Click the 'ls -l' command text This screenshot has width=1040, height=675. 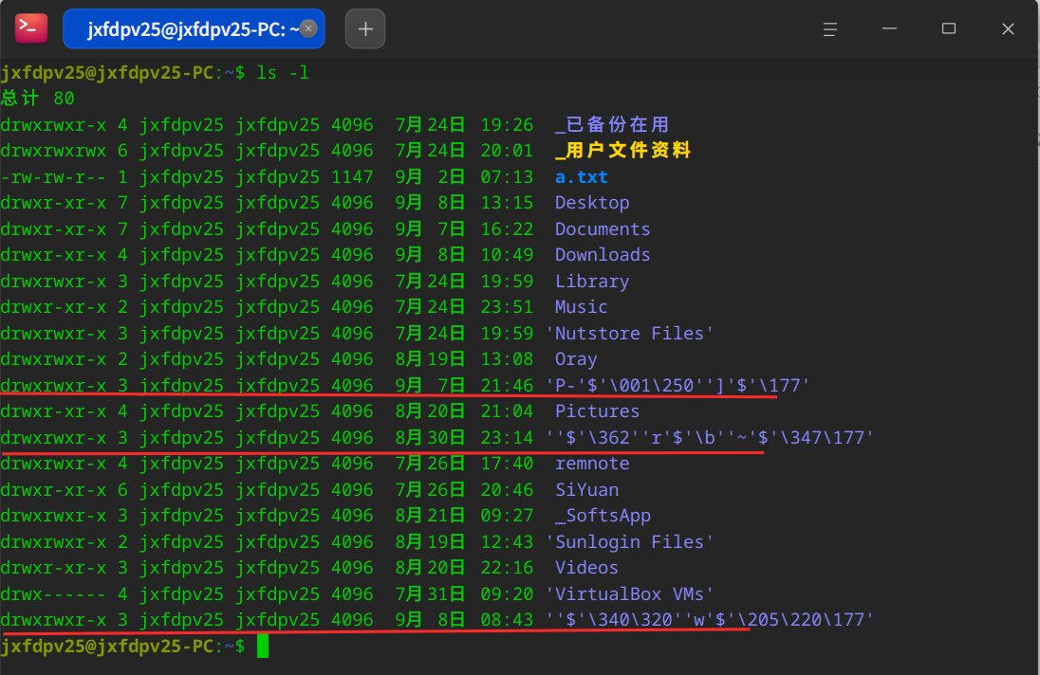283,73
